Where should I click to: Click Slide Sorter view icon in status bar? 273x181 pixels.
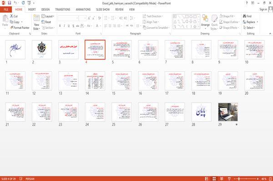(214, 179)
